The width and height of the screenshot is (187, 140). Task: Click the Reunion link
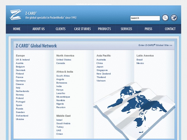point(61,107)
